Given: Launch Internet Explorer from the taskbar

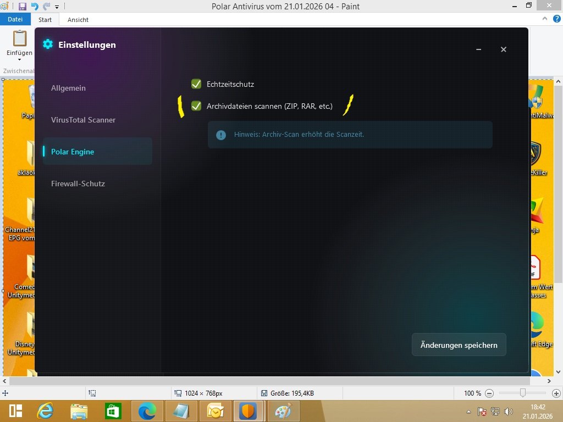Looking at the screenshot, I should (45, 411).
